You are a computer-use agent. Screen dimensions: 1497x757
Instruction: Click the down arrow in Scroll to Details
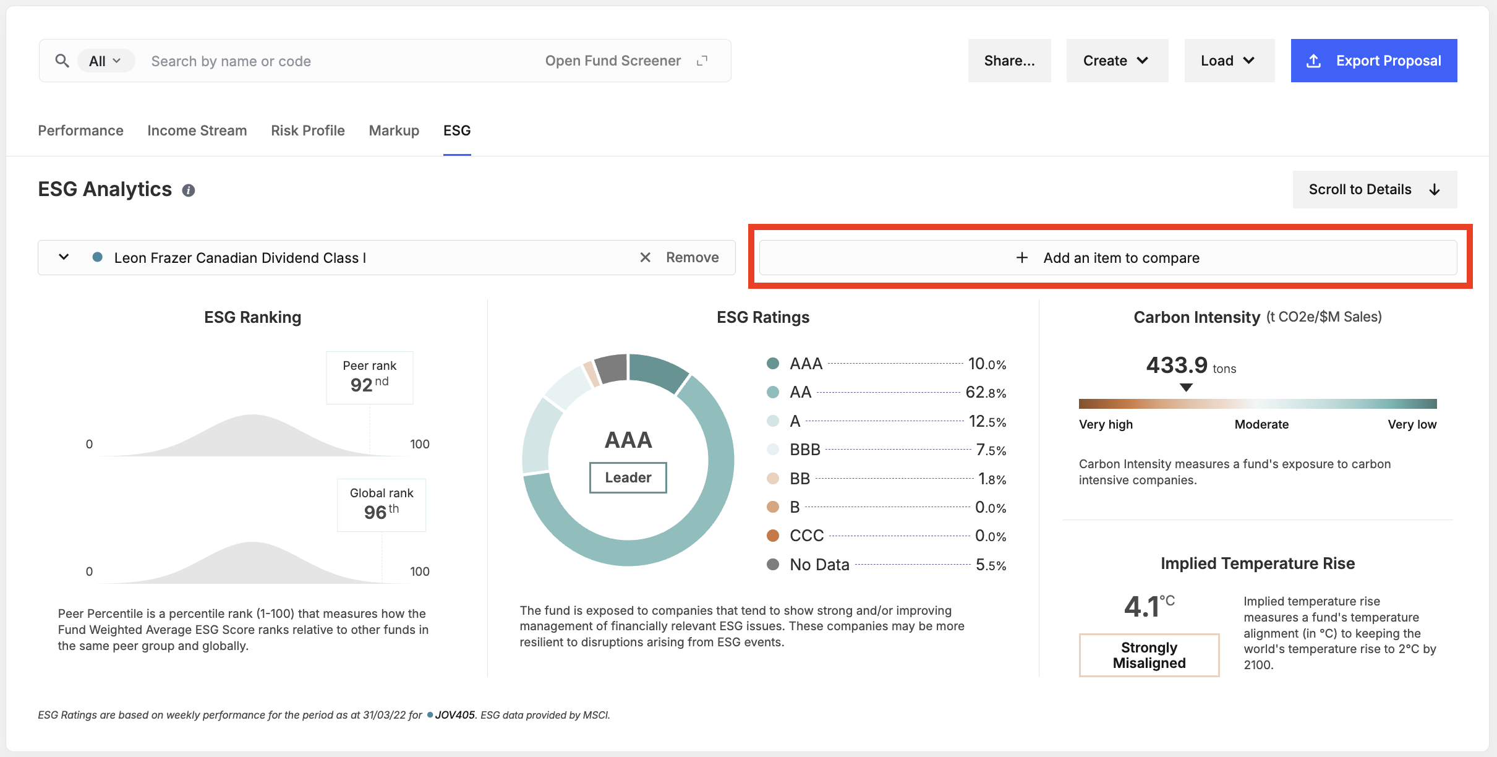[x=1435, y=189]
